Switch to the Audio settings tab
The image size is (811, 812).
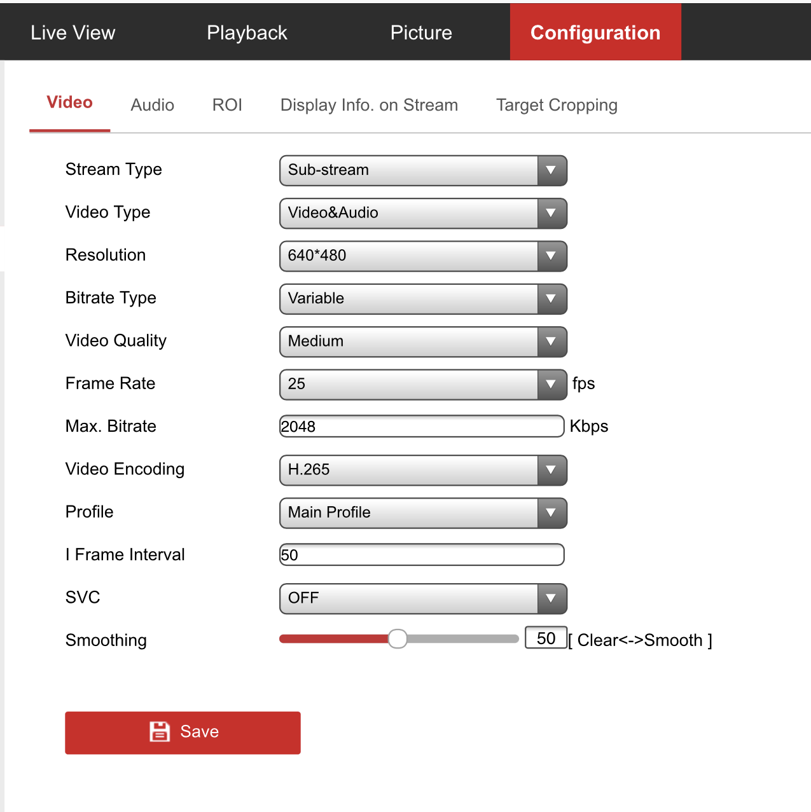point(153,105)
